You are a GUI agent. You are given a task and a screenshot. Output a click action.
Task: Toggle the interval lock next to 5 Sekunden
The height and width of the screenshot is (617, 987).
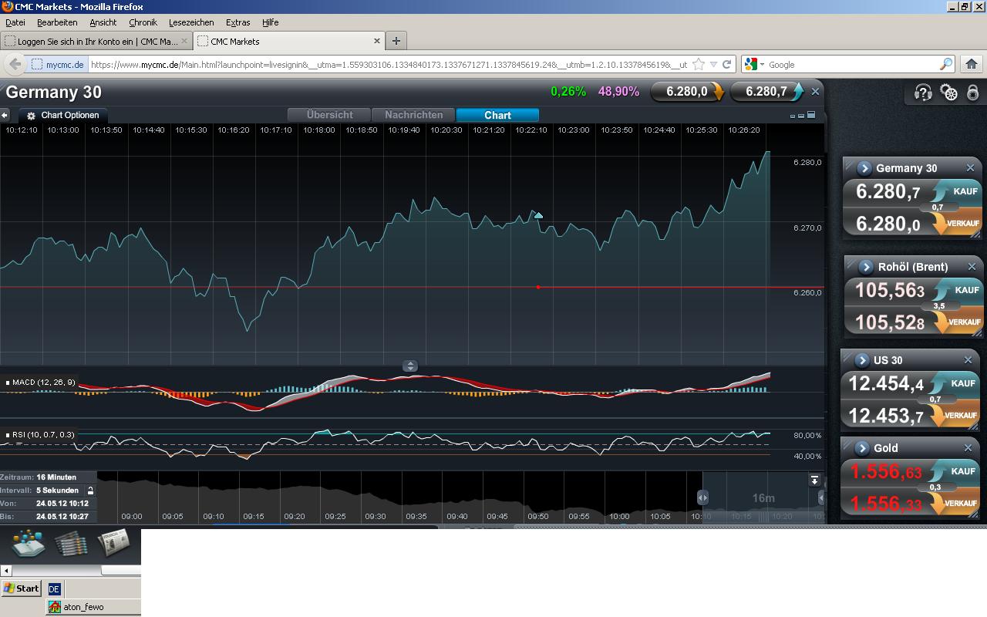pyautogui.click(x=90, y=491)
